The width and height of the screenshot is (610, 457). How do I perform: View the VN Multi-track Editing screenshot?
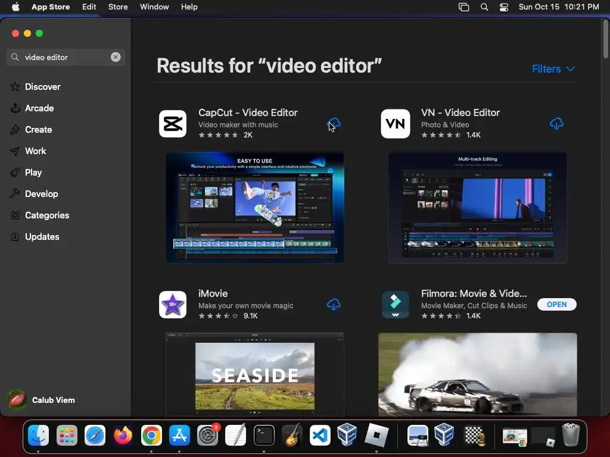click(x=477, y=208)
